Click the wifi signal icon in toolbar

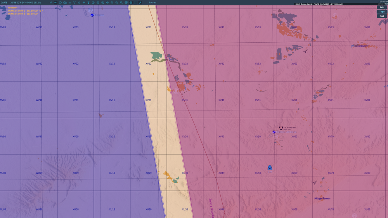click(84, 2)
